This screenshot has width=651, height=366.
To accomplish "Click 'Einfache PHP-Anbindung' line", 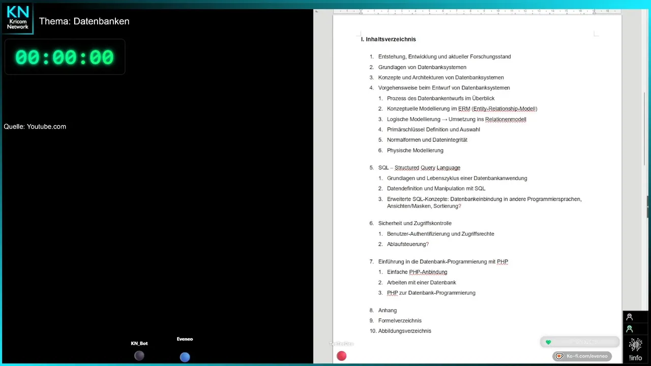I will click(x=417, y=272).
